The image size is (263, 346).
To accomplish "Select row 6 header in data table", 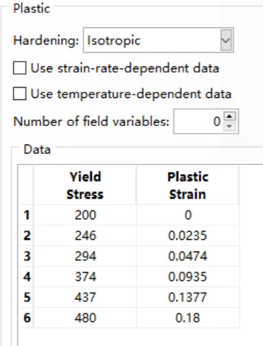I will [26, 318].
